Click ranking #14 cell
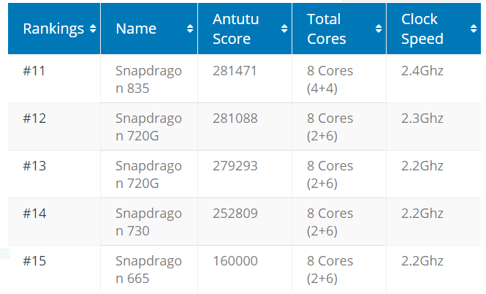The width and height of the screenshot is (486, 294). coord(54,222)
